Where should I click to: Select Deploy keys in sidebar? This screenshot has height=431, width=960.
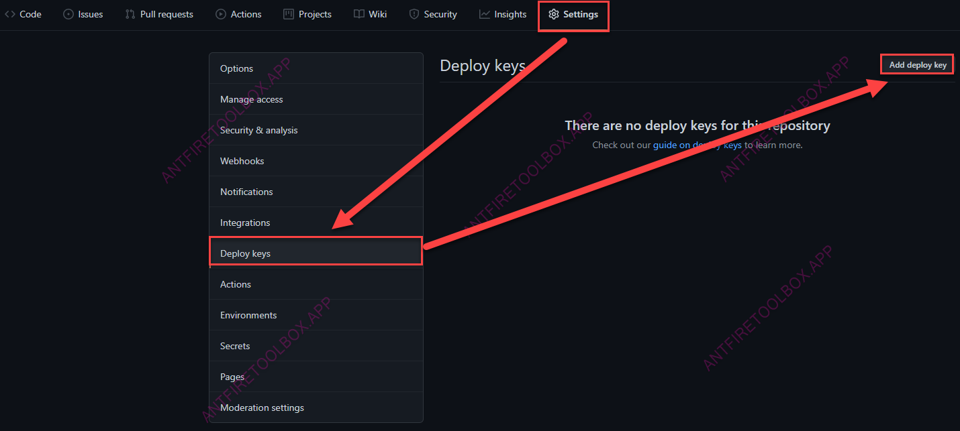pyautogui.click(x=316, y=253)
